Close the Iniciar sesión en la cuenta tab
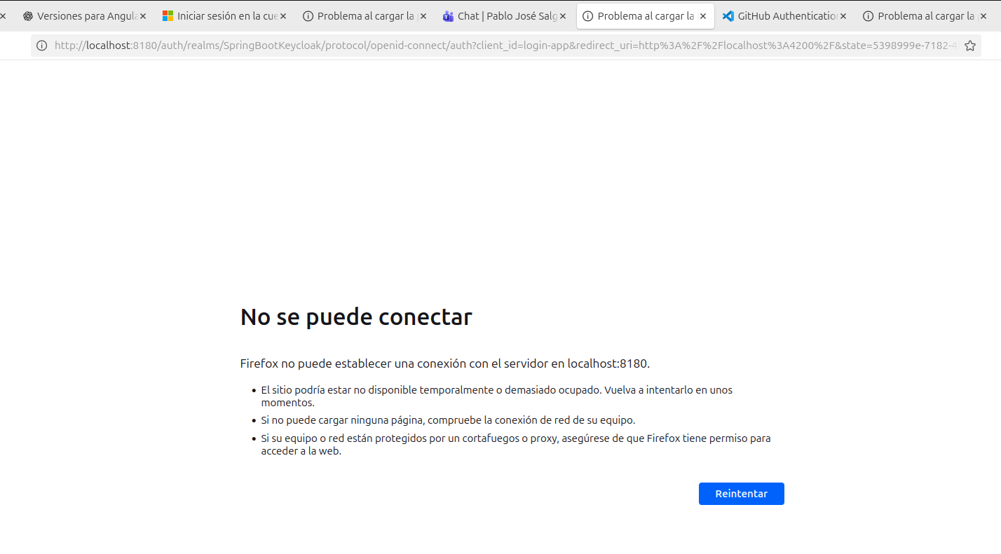 tap(283, 16)
